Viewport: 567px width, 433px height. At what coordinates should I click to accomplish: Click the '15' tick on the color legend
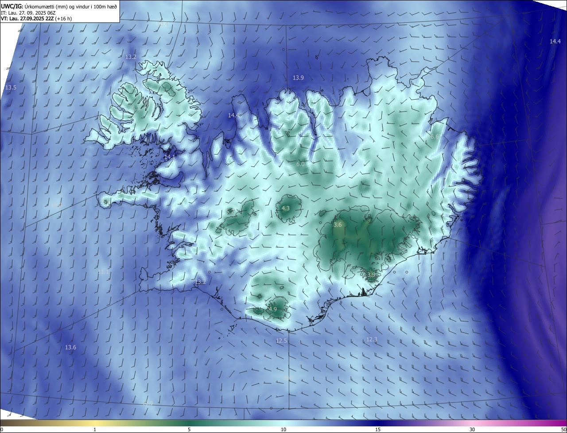coord(378,429)
